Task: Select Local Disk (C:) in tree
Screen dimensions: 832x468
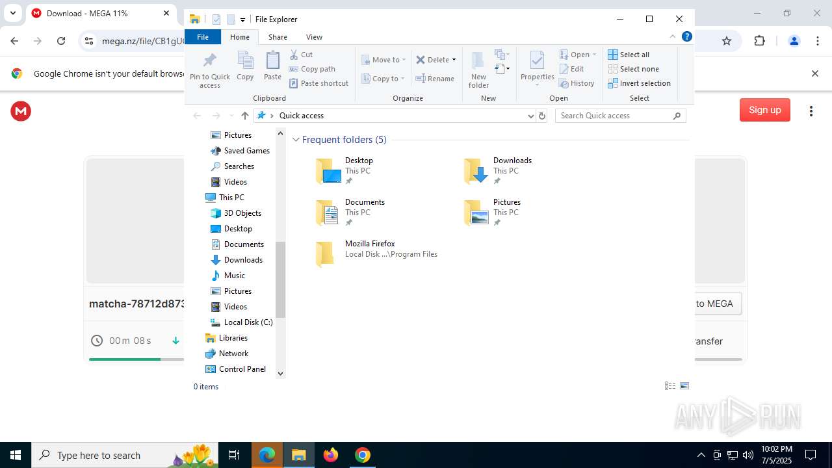Action: pyautogui.click(x=241, y=322)
